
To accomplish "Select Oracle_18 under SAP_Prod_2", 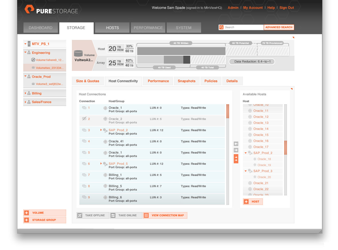I will click(x=263, y=159).
